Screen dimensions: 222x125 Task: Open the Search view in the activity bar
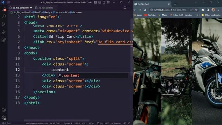tap(4, 16)
